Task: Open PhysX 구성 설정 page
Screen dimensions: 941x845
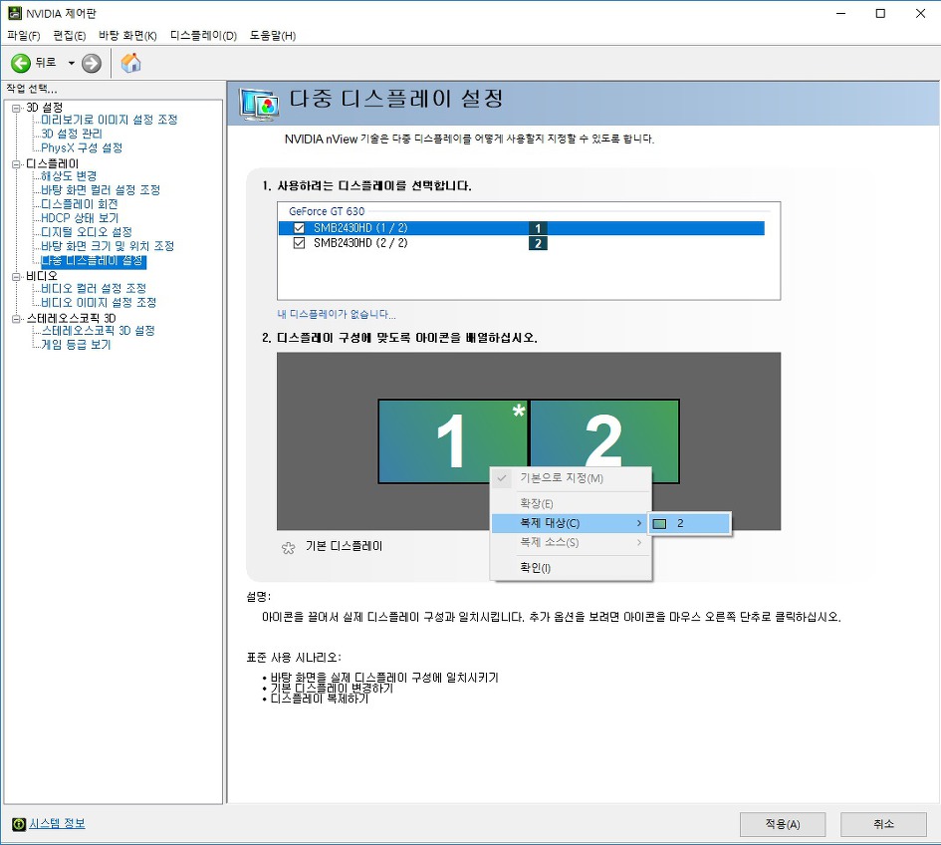Action: 82,147
